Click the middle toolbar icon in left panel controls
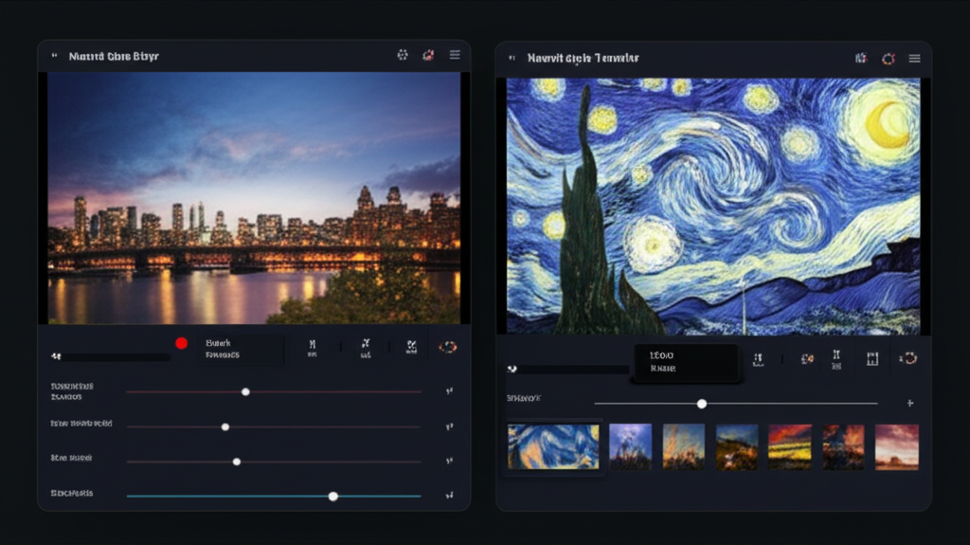970x545 pixels. click(366, 348)
